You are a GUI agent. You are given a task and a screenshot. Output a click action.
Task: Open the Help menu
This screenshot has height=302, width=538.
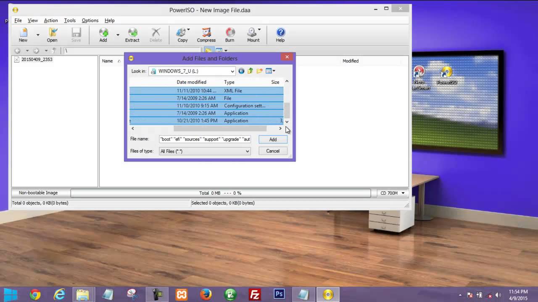[x=110, y=20]
